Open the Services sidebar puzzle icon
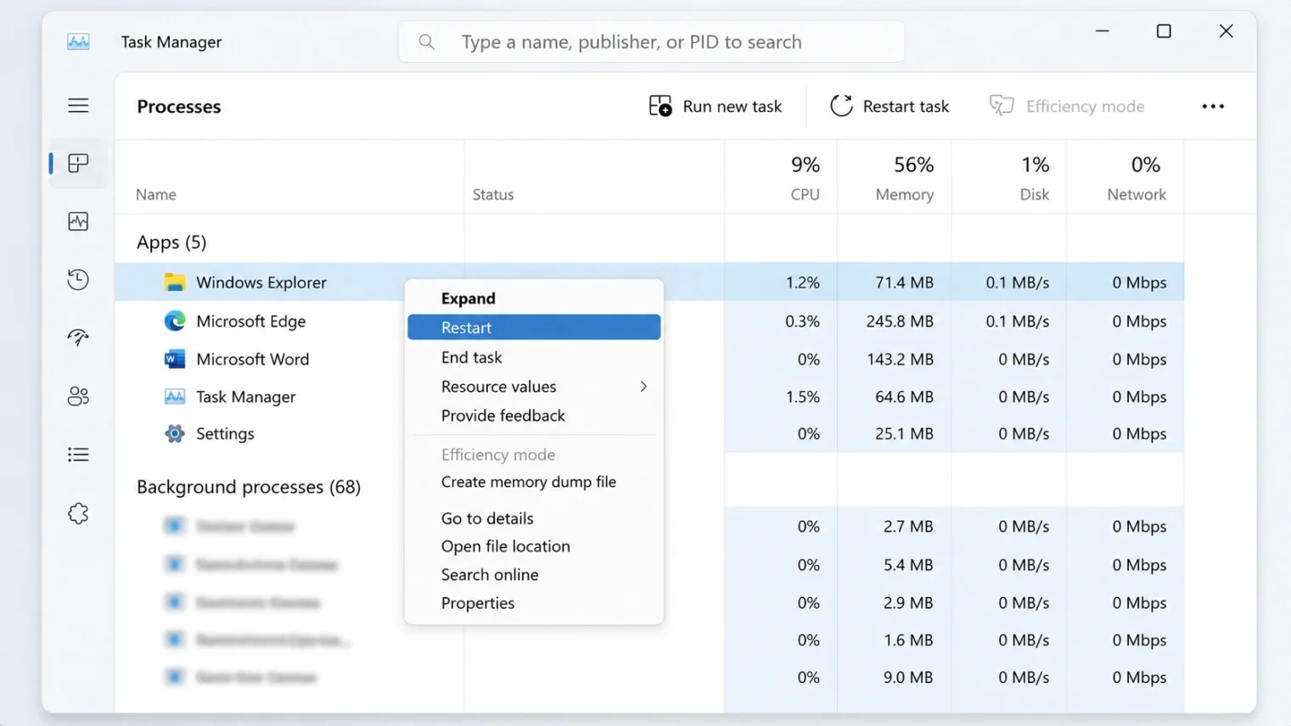 [x=78, y=513]
